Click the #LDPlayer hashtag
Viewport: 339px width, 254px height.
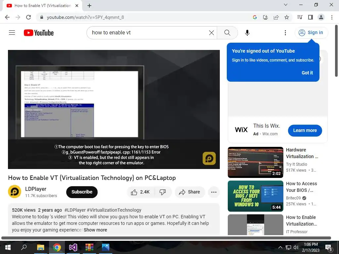coord(75,210)
